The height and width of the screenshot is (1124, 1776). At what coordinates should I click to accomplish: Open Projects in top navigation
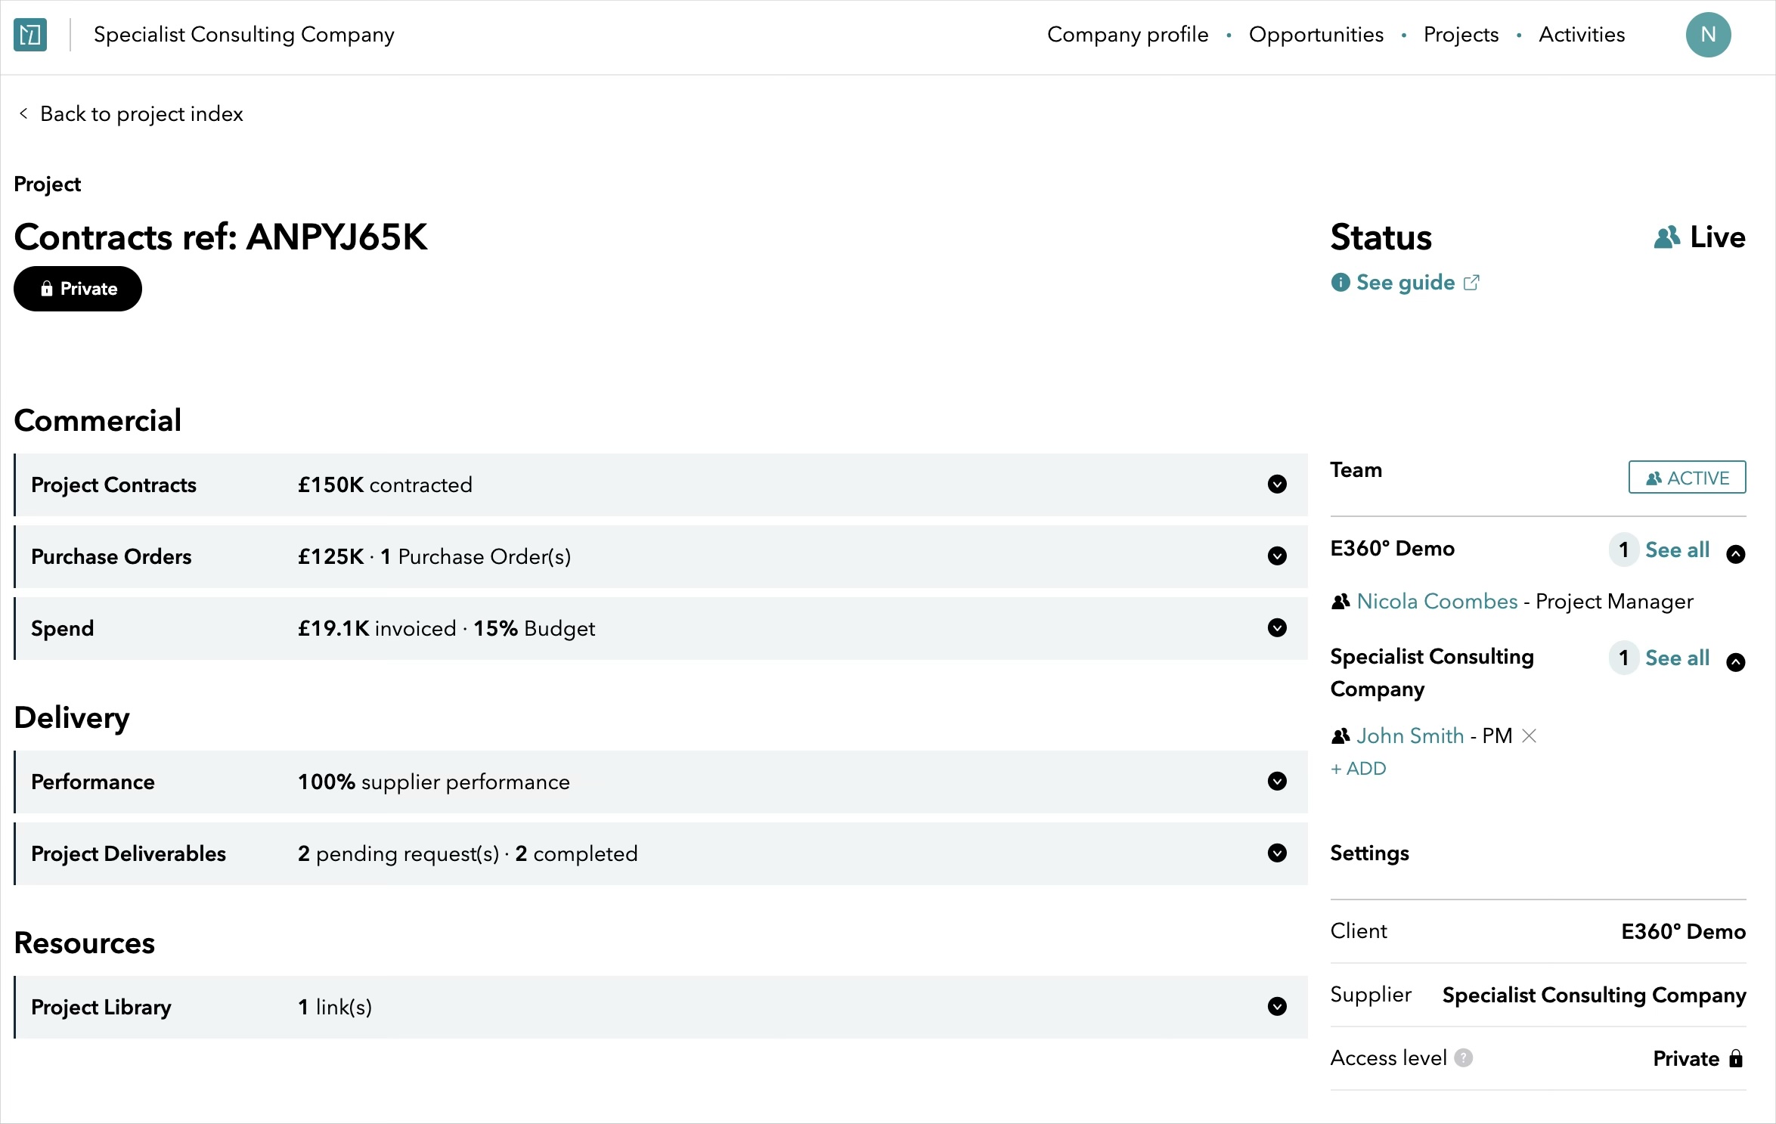coord(1461,35)
